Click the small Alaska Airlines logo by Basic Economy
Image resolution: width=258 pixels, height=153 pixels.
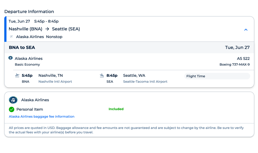[x=11, y=58]
